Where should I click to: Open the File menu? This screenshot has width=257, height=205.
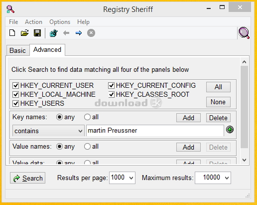coord(13,22)
